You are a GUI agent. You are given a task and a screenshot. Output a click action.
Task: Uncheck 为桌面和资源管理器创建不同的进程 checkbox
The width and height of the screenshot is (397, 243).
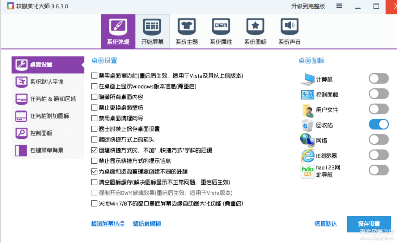click(x=94, y=172)
